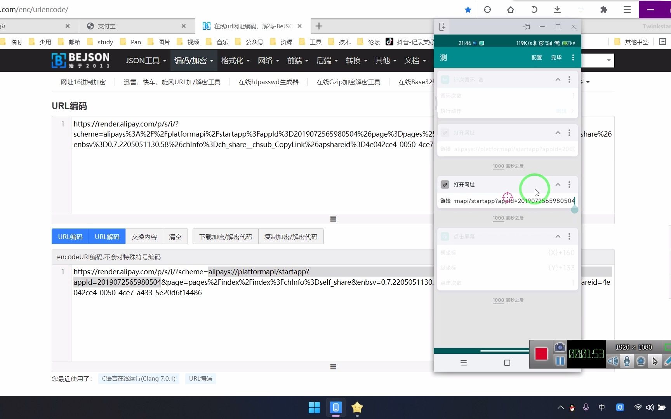671x419 pixels.
Task: Click the screen recorder camera snapshot icon
Action: [560, 347]
